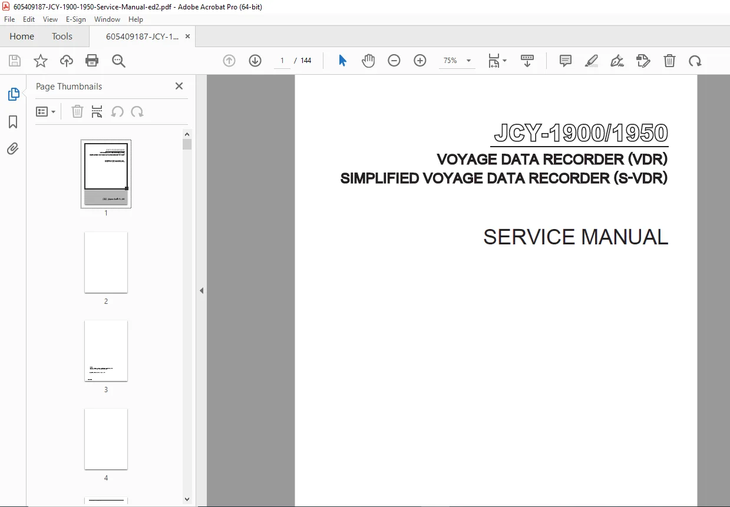This screenshot has height=507, width=730.
Task: Close the Page Thumbnails panel
Action: coord(179,86)
